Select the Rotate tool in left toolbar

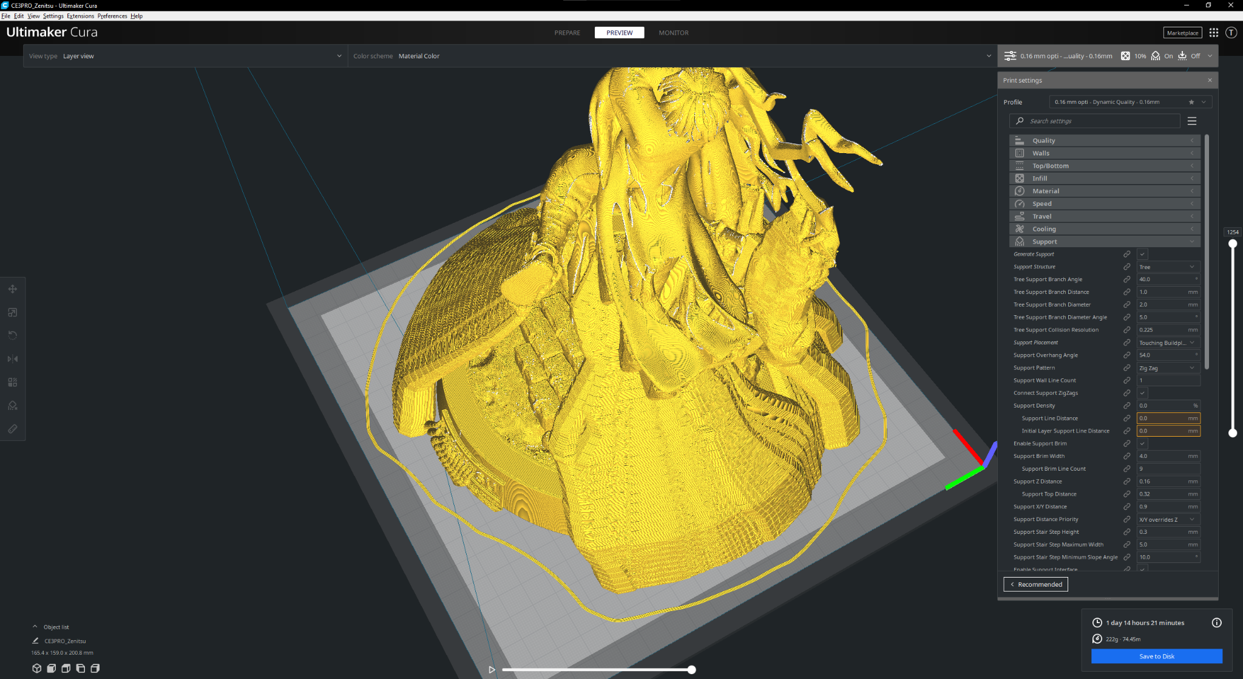pyautogui.click(x=13, y=335)
